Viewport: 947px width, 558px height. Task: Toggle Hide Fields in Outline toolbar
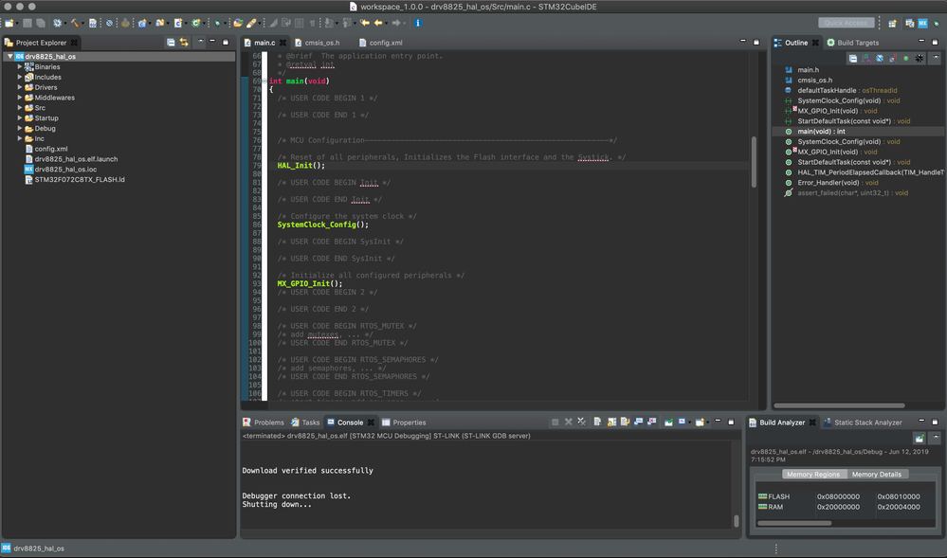click(880, 58)
